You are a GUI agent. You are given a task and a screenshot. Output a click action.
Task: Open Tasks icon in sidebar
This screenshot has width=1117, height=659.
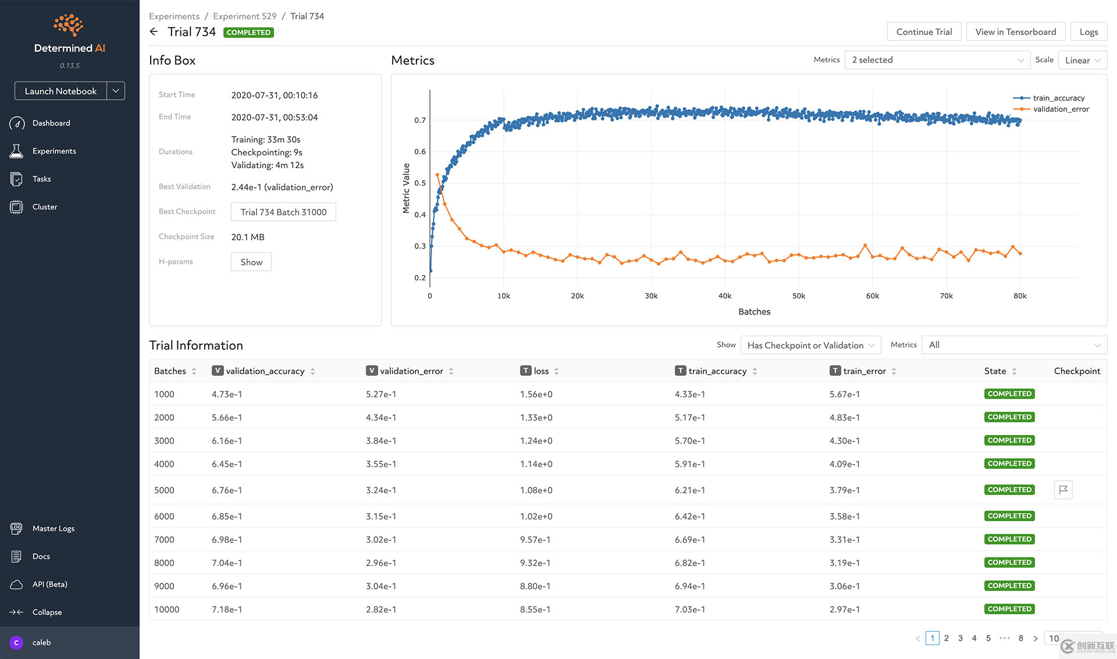[17, 179]
